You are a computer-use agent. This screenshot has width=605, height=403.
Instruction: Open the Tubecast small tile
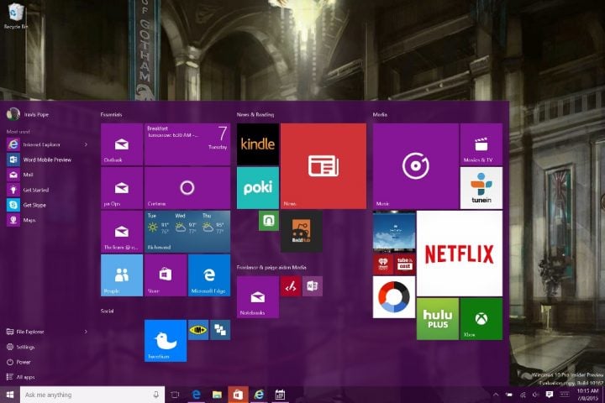tap(405, 264)
